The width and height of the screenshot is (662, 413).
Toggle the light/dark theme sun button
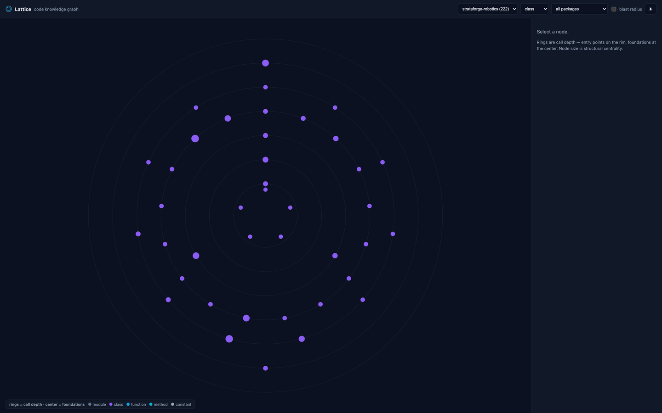651,9
